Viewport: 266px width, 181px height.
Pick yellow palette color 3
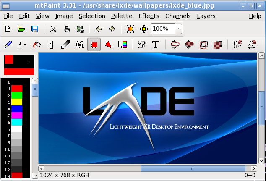[x=17, y=102]
